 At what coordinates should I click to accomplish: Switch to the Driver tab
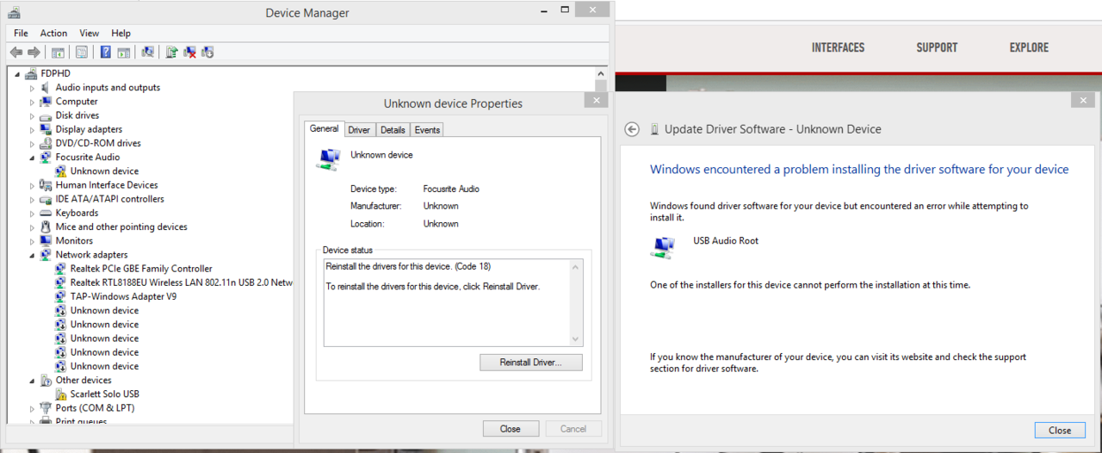point(359,130)
